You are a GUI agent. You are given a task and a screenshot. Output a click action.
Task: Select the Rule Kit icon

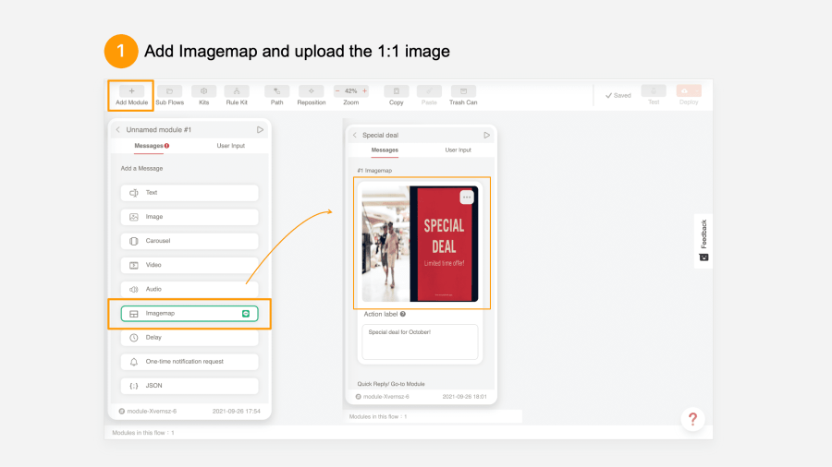coord(237,91)
